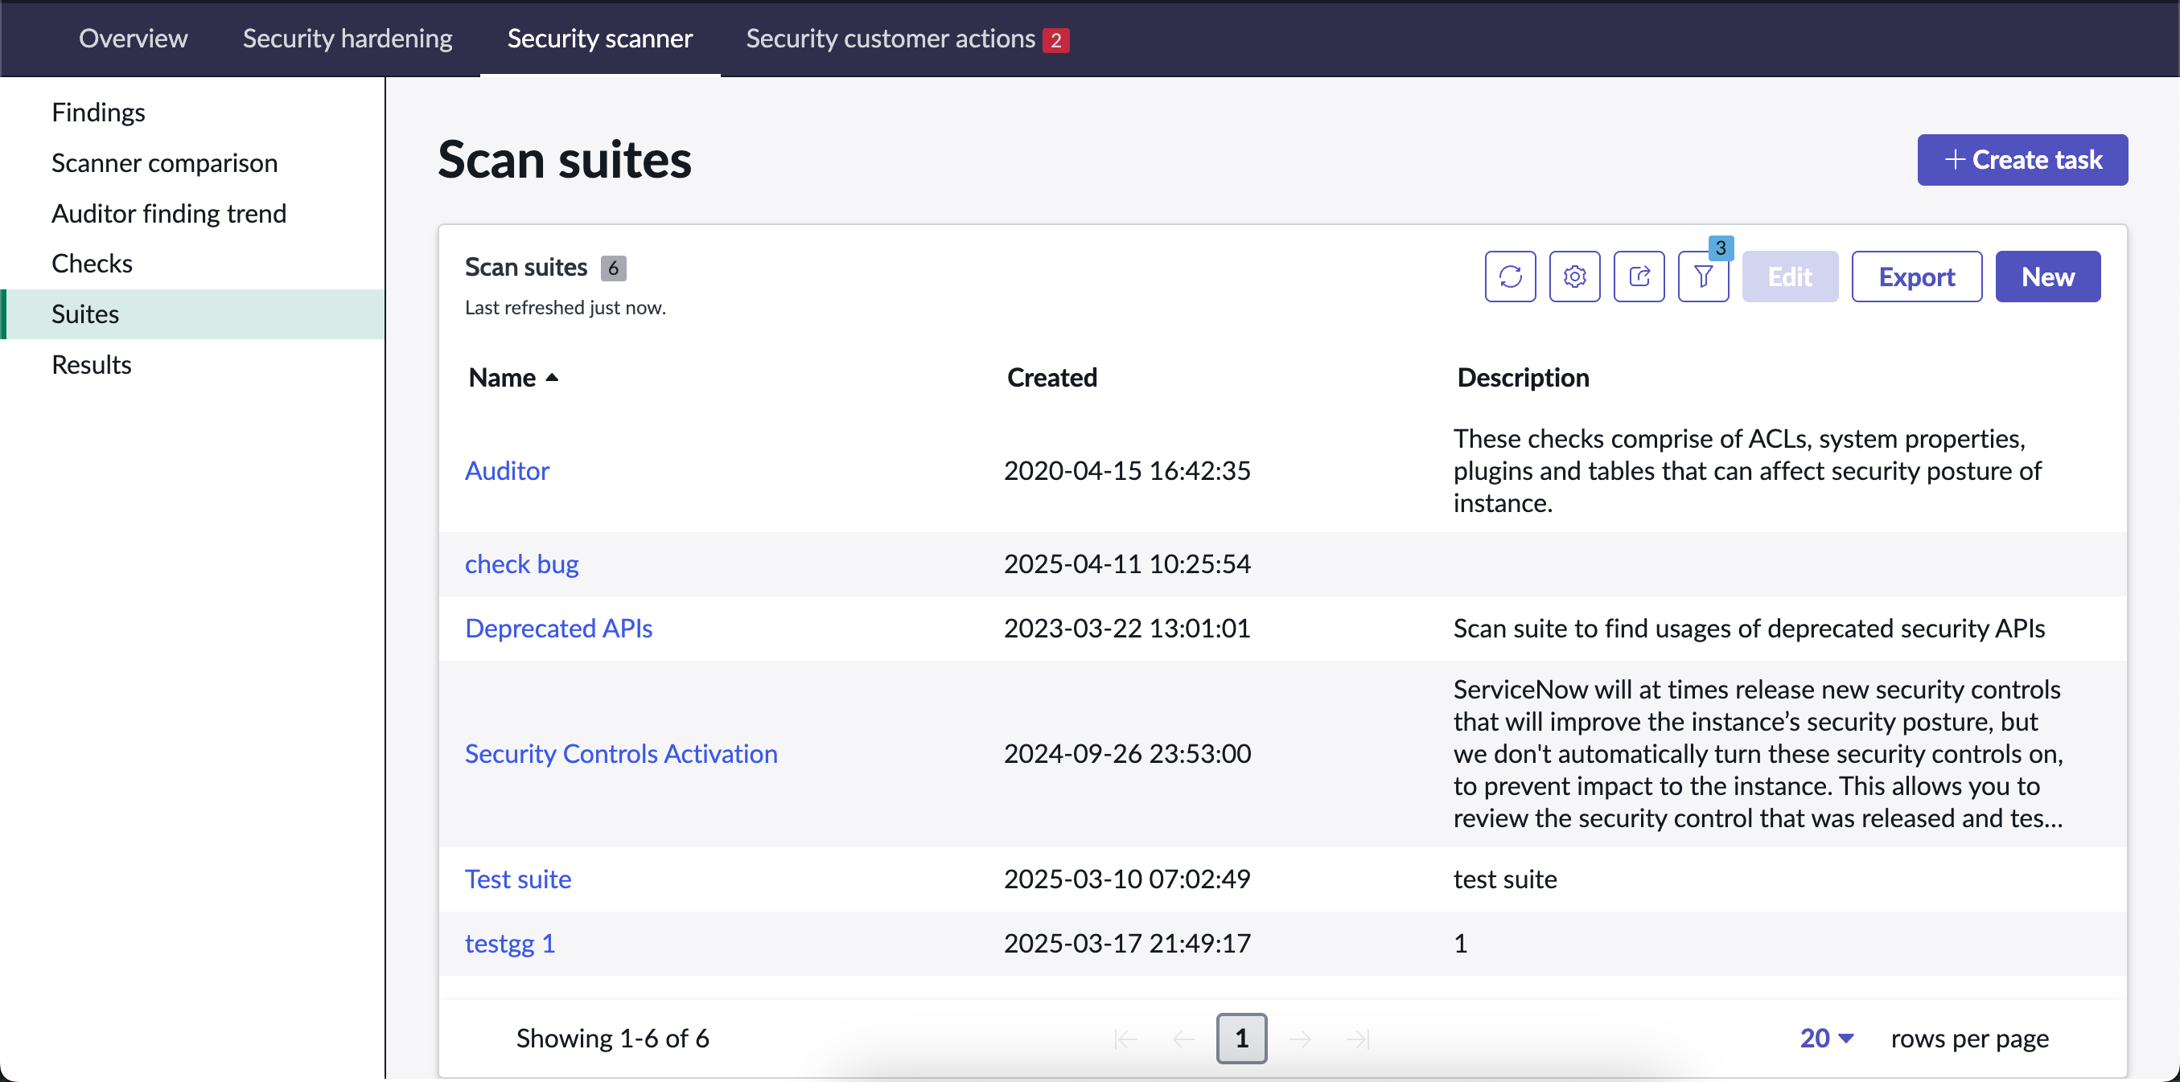Image resolution: width=2180 pixels, height=1082 pixels.
Task: Go to first page arrow
Action: click(1125, 1038)
